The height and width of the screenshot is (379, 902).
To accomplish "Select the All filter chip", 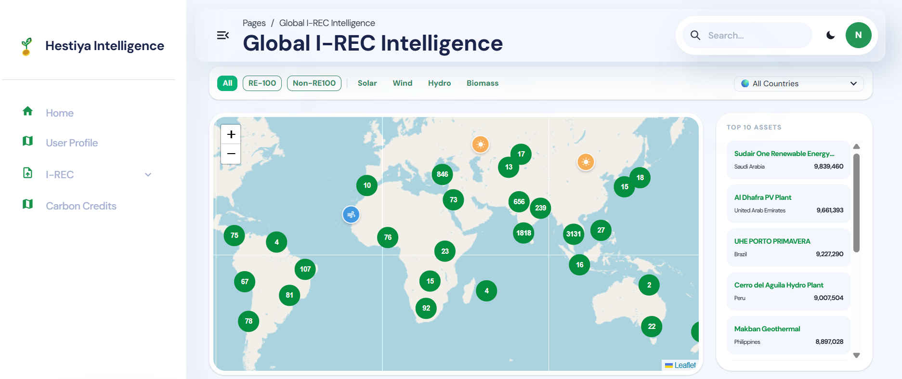I will tap(227, 83).
